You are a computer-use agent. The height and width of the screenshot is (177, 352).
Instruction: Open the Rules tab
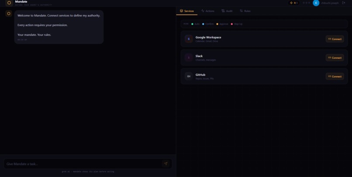tap(245, 11)
